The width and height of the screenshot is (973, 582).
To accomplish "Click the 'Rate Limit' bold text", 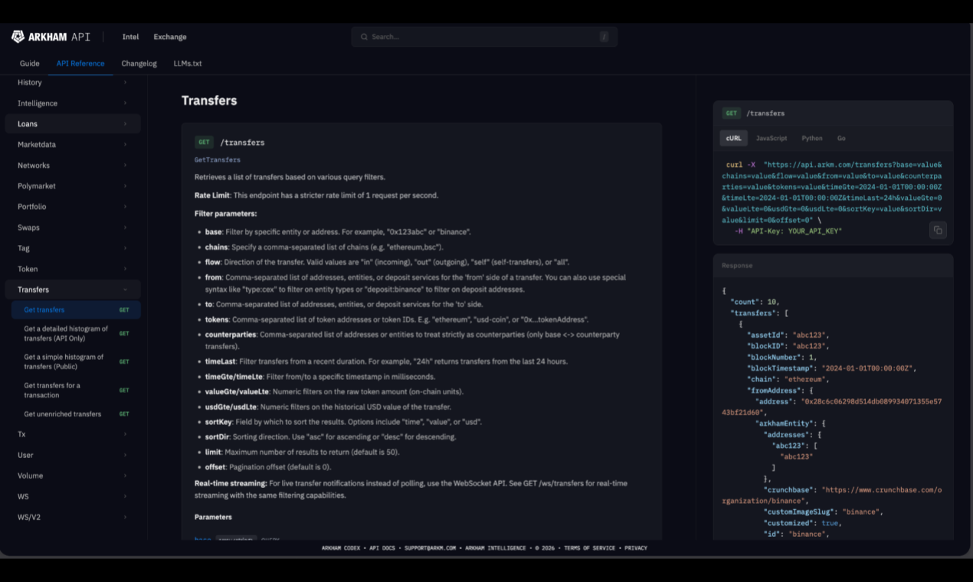I will (x=212, y=195).
